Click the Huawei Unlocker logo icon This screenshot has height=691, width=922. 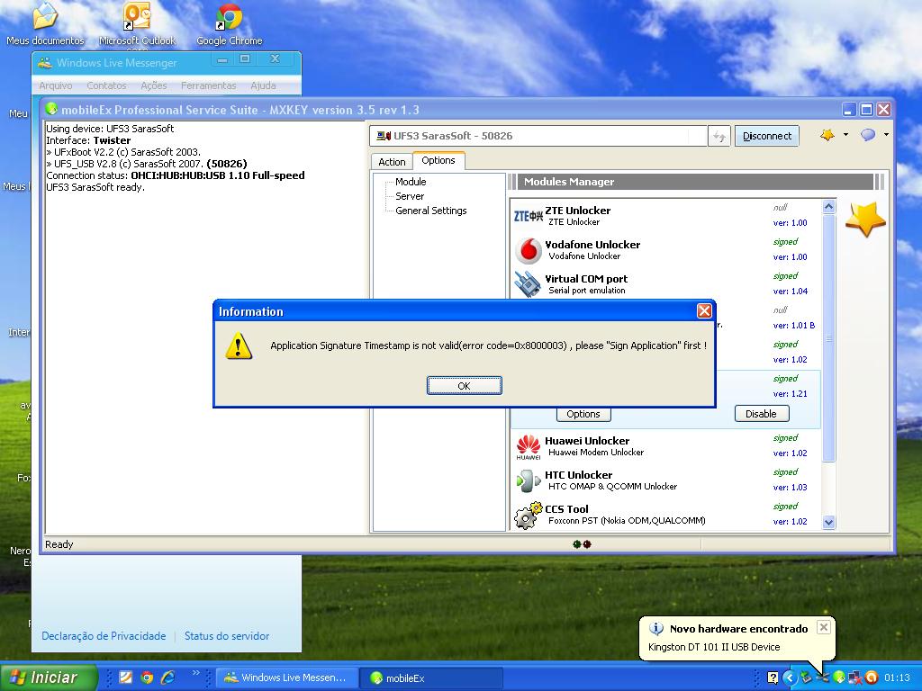528,448
